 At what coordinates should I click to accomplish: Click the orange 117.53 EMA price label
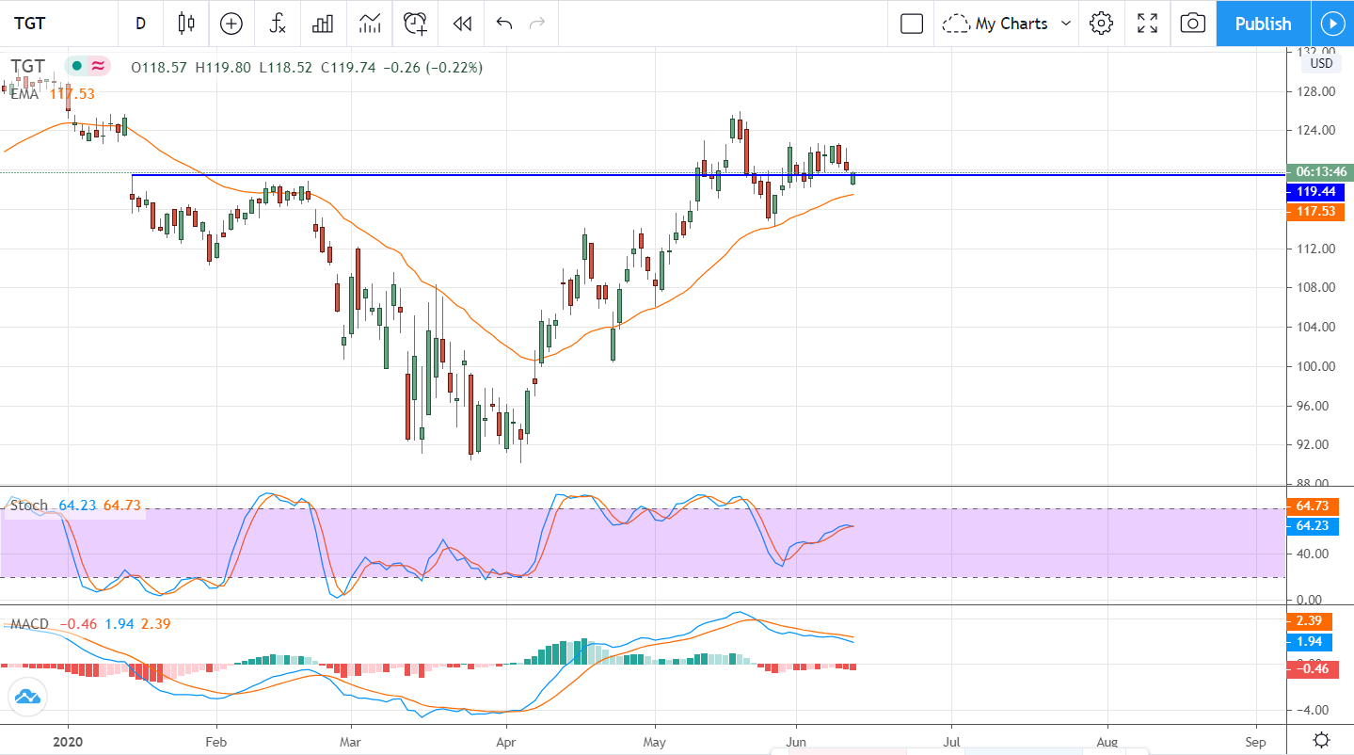pos(1314,212)
